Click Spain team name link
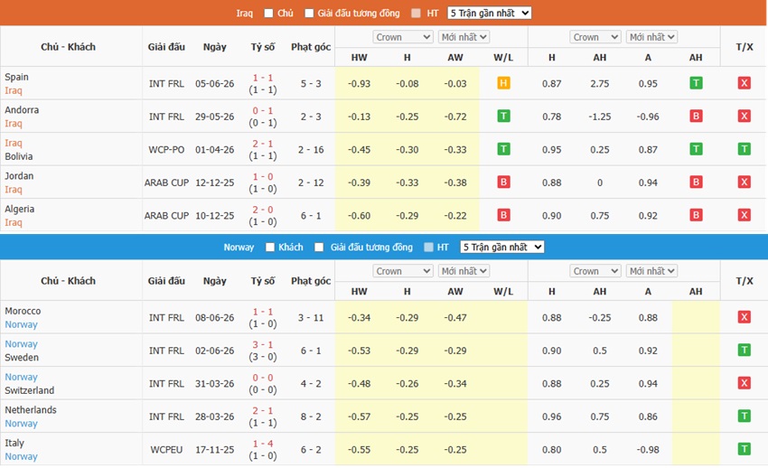Viewport: 768px width, 468px height. pyautogui.click(x=16, y=78)
